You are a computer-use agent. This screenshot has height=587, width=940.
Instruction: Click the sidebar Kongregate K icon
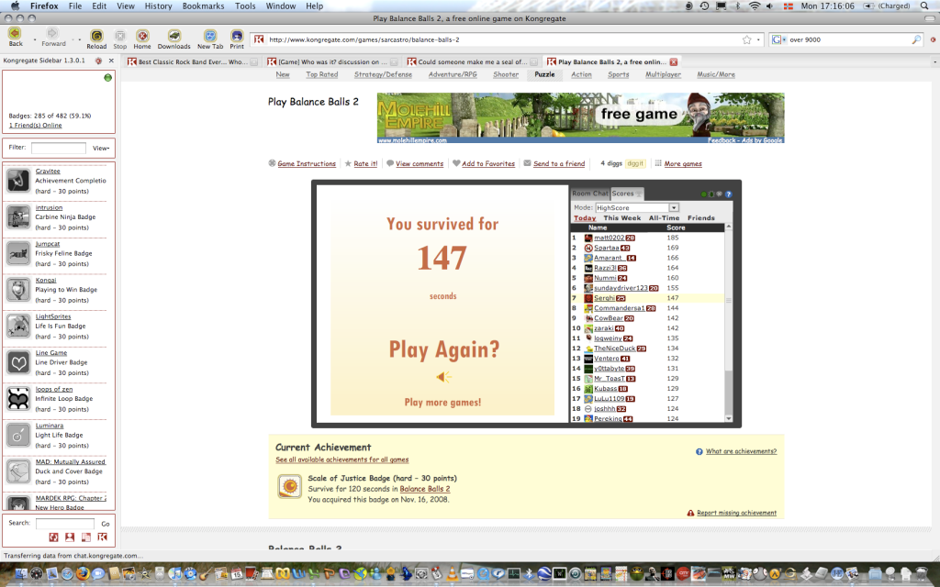tap(103, 537)
